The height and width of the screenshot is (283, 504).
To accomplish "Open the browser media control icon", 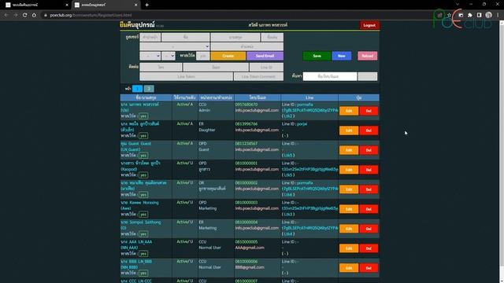I will [461, 15].
